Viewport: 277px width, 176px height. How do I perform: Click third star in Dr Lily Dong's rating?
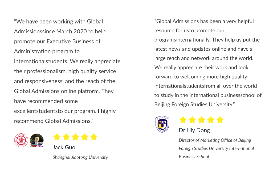tap(202, 120)
